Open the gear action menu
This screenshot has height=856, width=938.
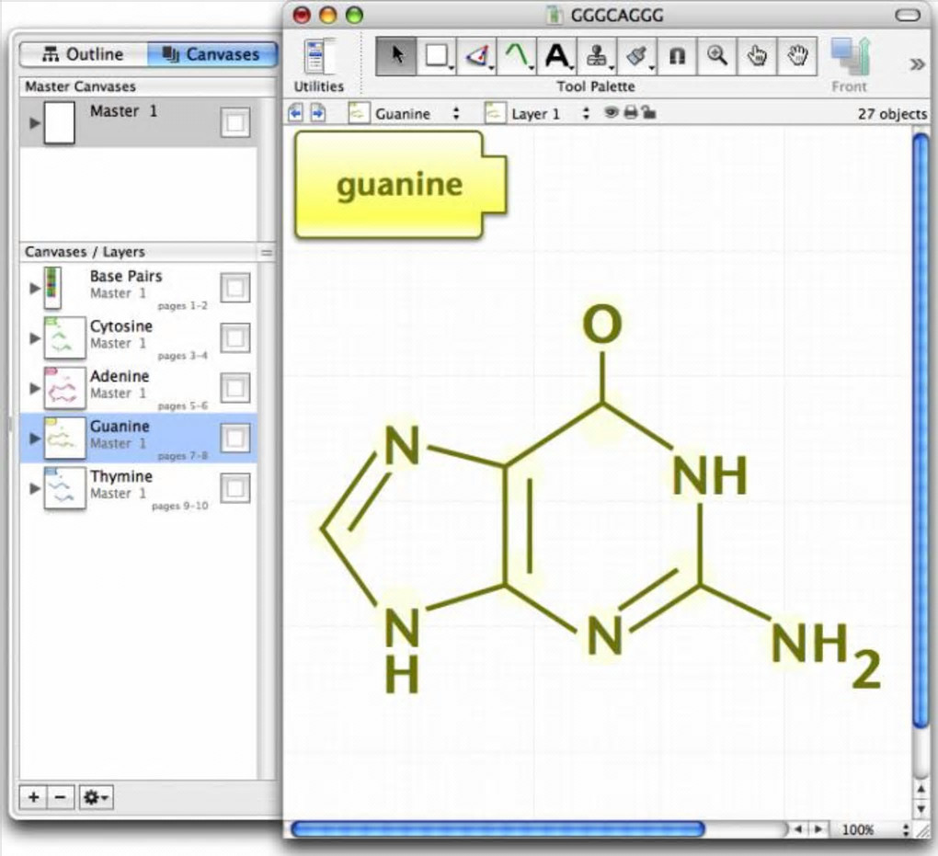coord(96,797)
